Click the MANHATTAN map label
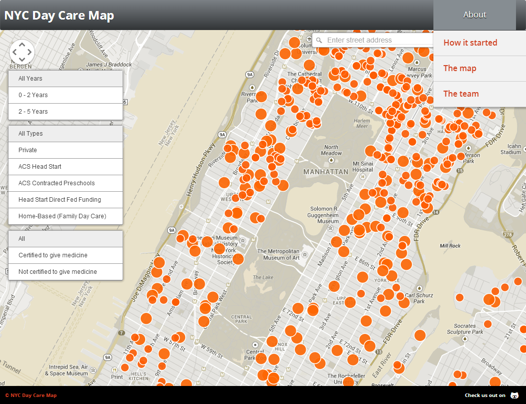The height and width of the screenshot is (404, 526). click(326, 172)
